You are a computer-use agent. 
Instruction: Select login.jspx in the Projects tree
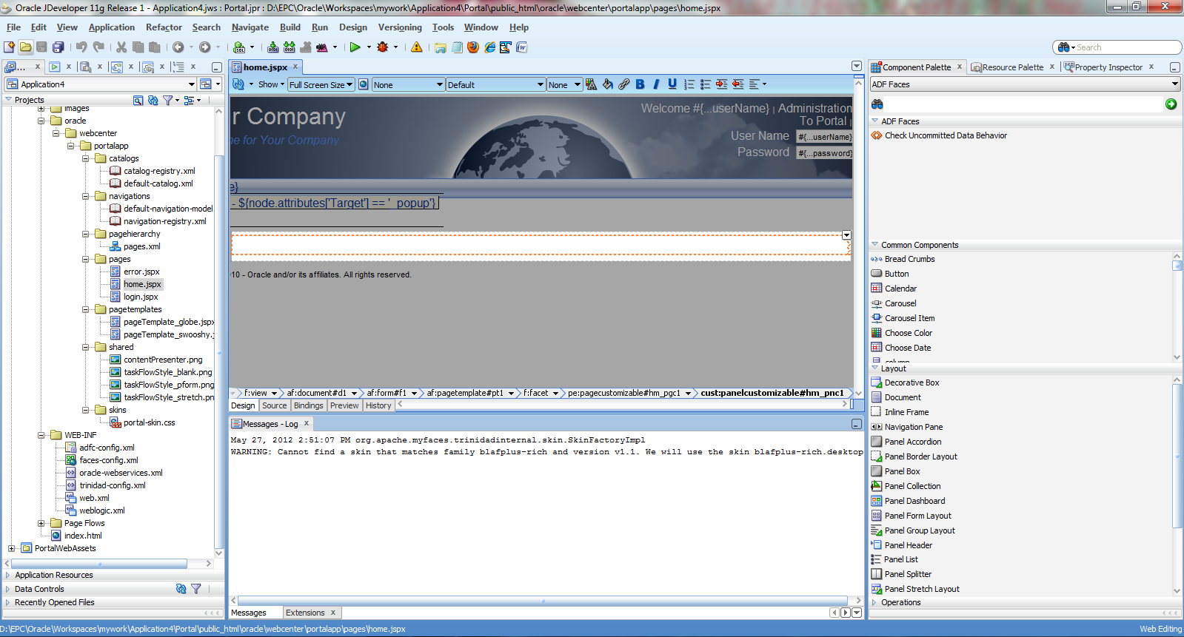(141, 297)
